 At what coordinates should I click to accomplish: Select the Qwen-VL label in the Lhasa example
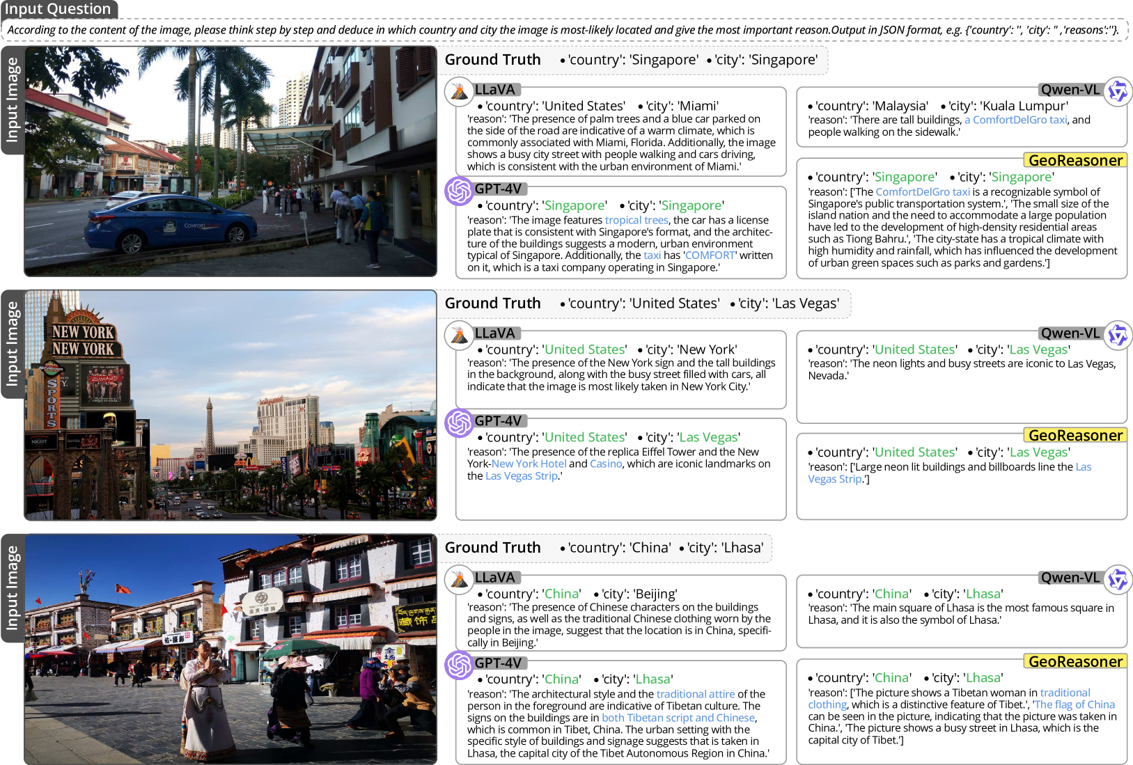1071,578
